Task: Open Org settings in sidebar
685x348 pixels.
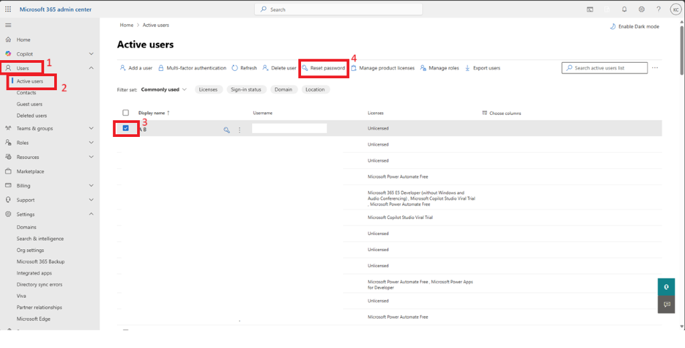Action: 30,250
